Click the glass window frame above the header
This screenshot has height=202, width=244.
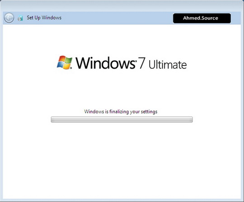pos(122,6)
